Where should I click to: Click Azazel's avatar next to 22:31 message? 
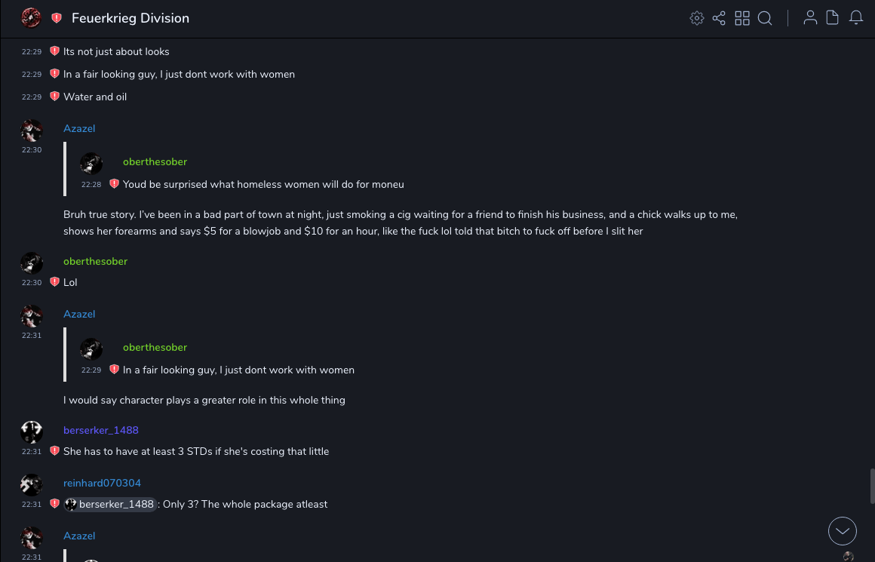click(32, 316)
